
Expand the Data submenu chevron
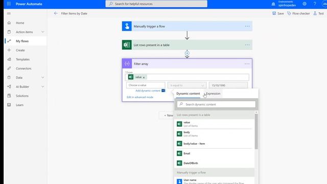pyautogui.click(x=43, y=78)
